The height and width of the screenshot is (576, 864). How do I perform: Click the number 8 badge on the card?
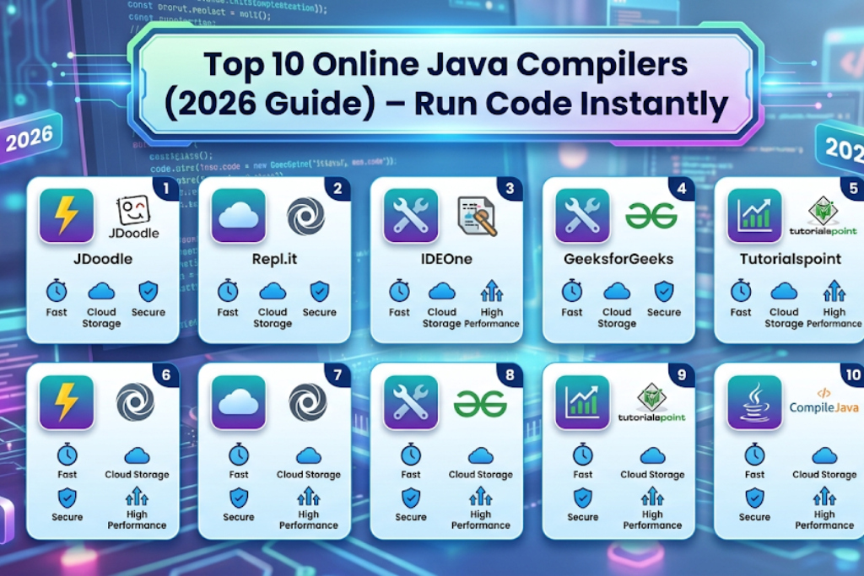pyautogui.click(x=510, y=375)
